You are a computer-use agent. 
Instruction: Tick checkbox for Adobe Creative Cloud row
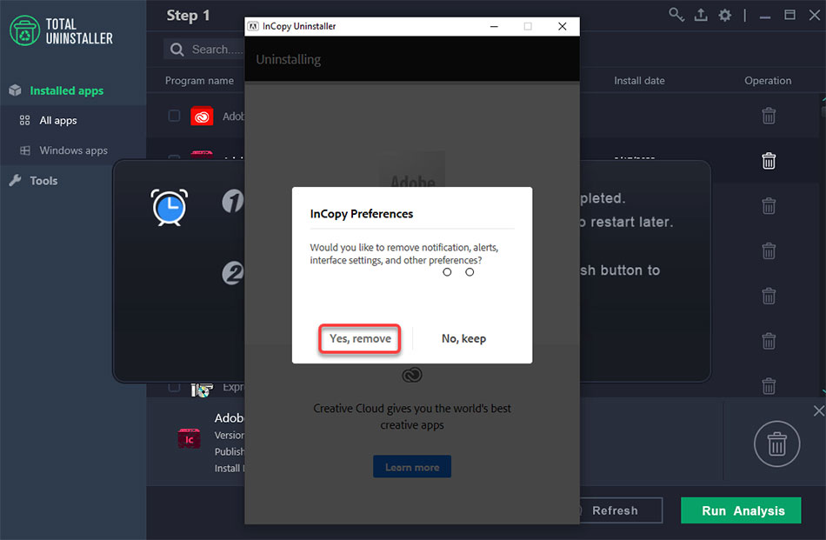(x=174, y=116)
